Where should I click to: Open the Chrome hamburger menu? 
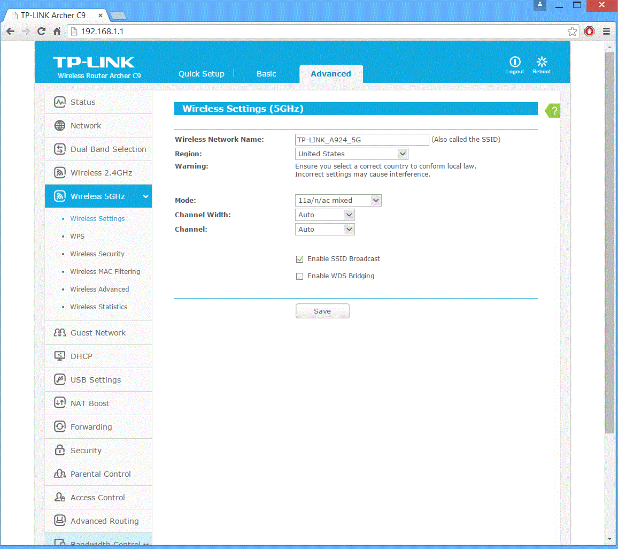pyautogui.click(x=607, y=32)
